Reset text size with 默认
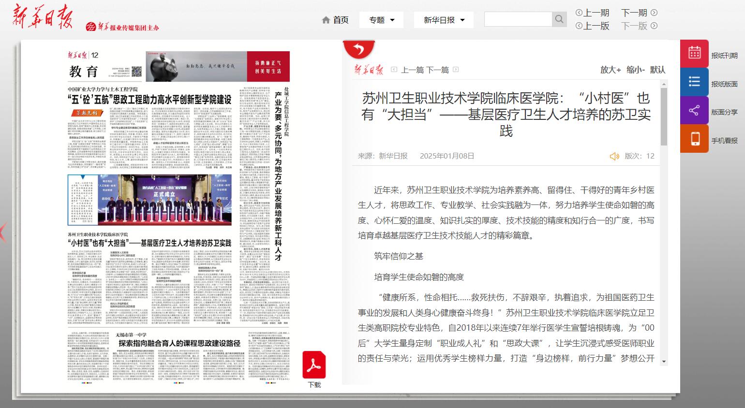This screenshot has height=408, width=745. [657, 70]
